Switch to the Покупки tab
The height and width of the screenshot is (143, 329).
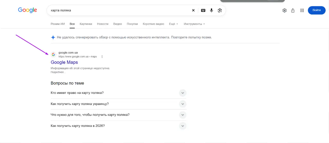tap(132, 24)
